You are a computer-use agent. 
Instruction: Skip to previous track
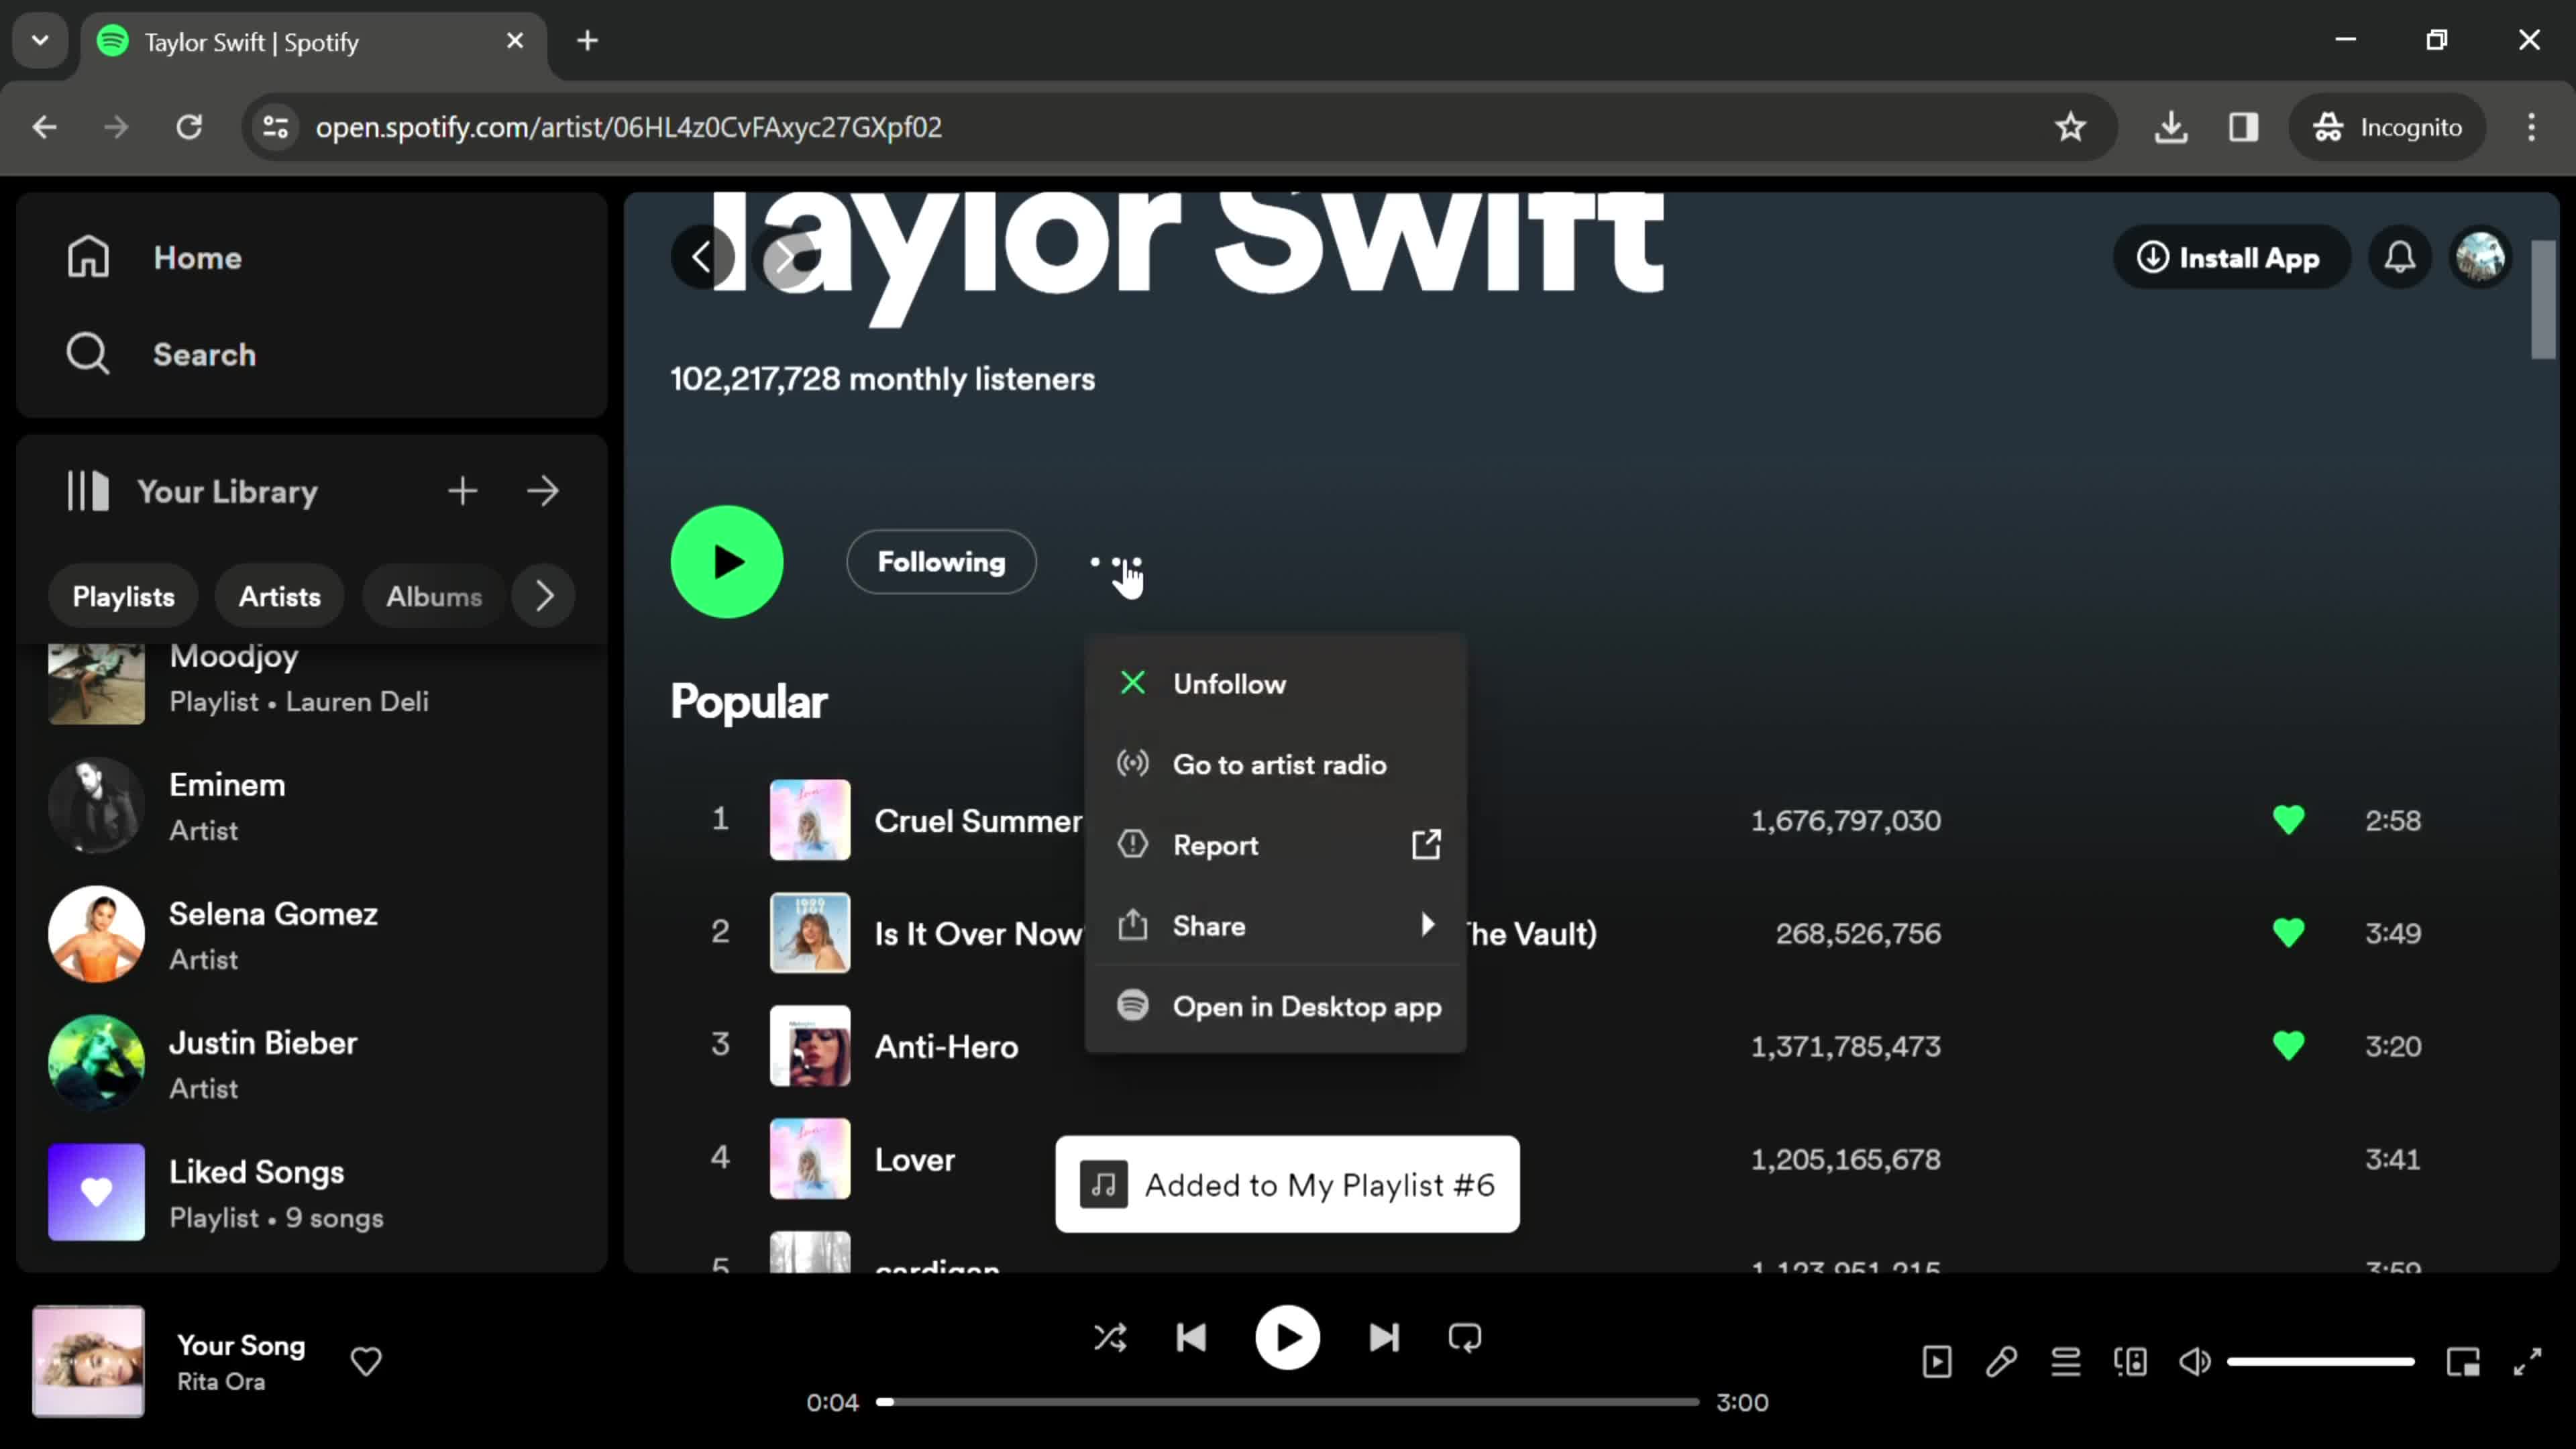pos(1191,1338)
